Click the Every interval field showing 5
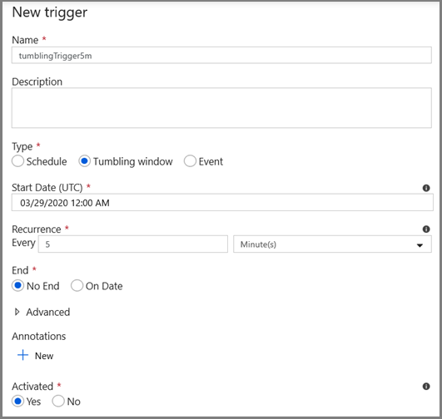442x419 pixels. tap(133, 244)
